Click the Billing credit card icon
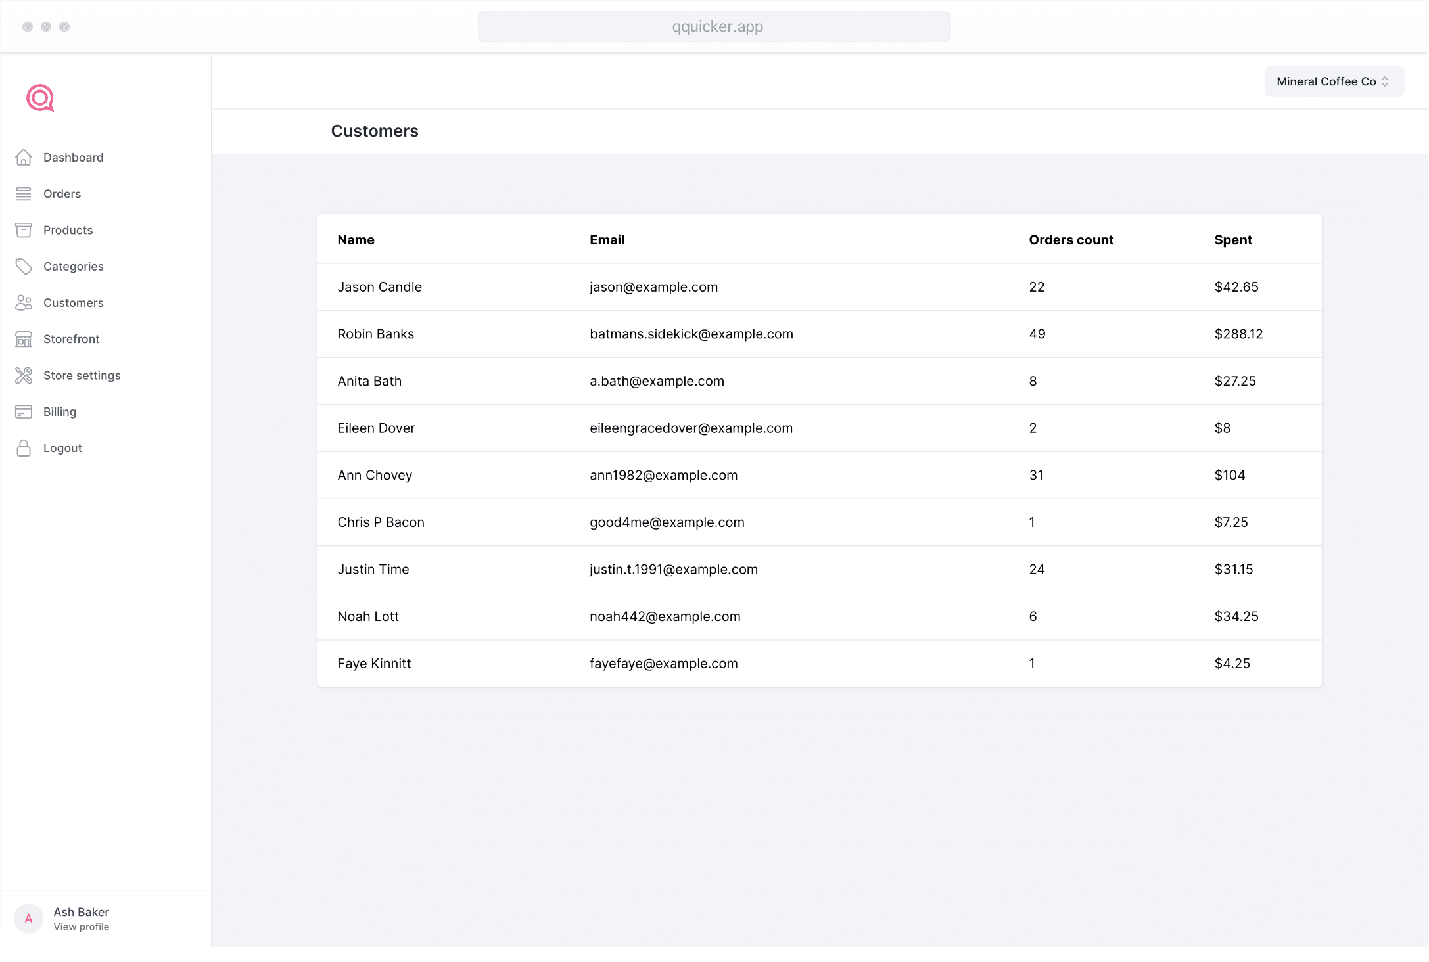 (x=24, y=412)
